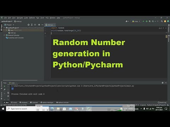
Task: Select opened file target icon in Project panel
Action: tap(28, 25)
